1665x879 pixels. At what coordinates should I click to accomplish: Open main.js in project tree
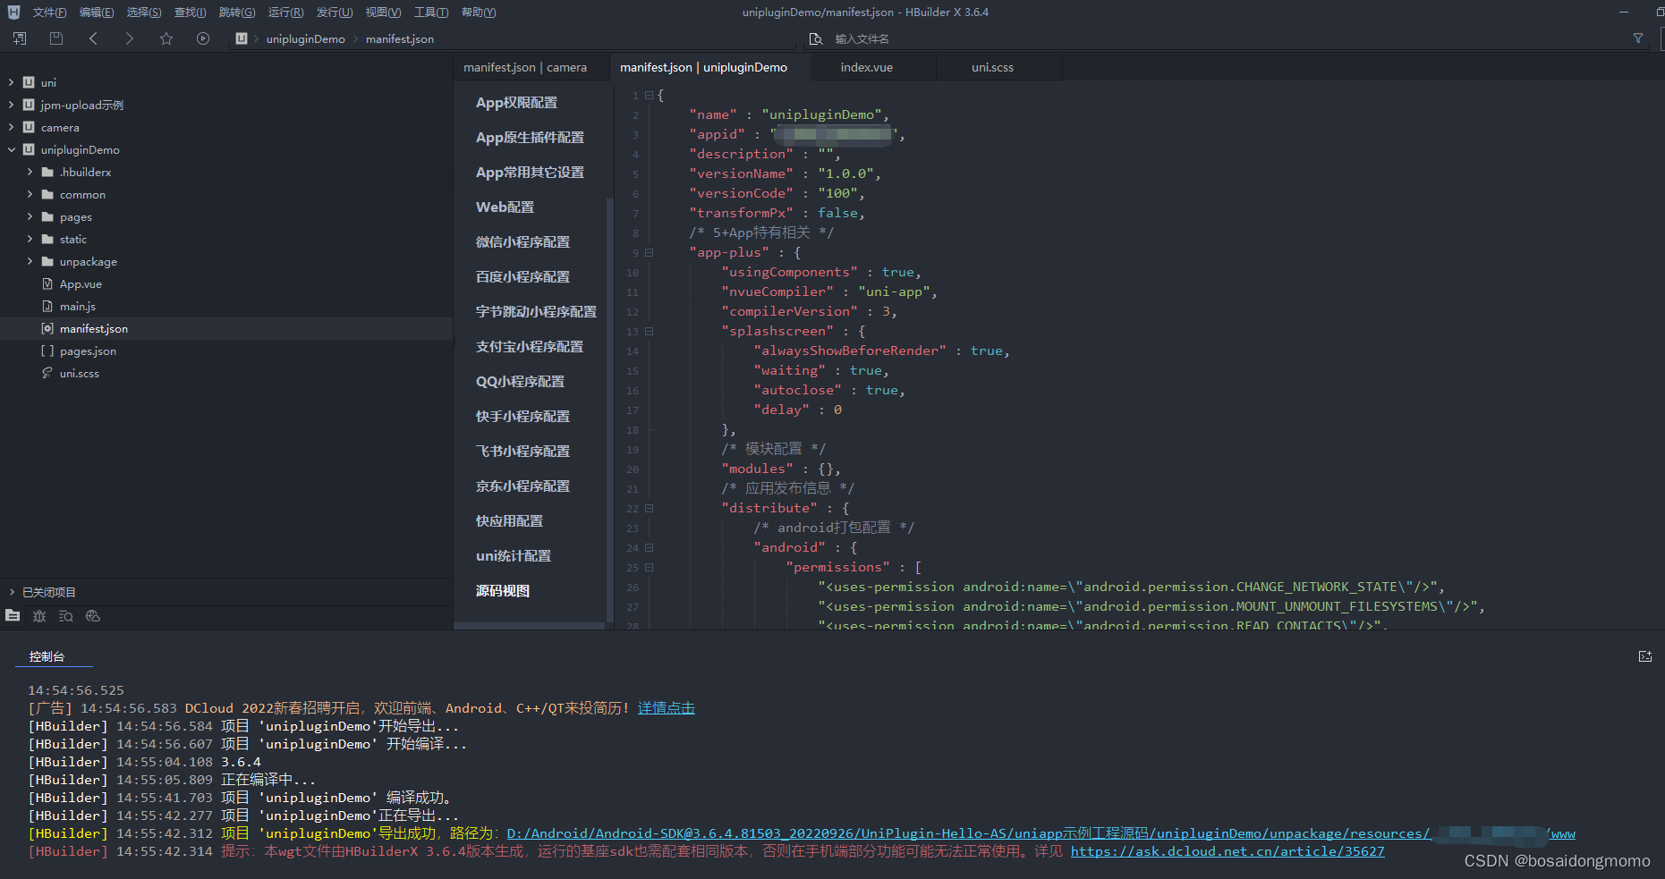(78, 306)
